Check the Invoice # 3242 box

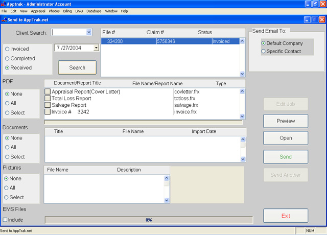pos(48,112)
